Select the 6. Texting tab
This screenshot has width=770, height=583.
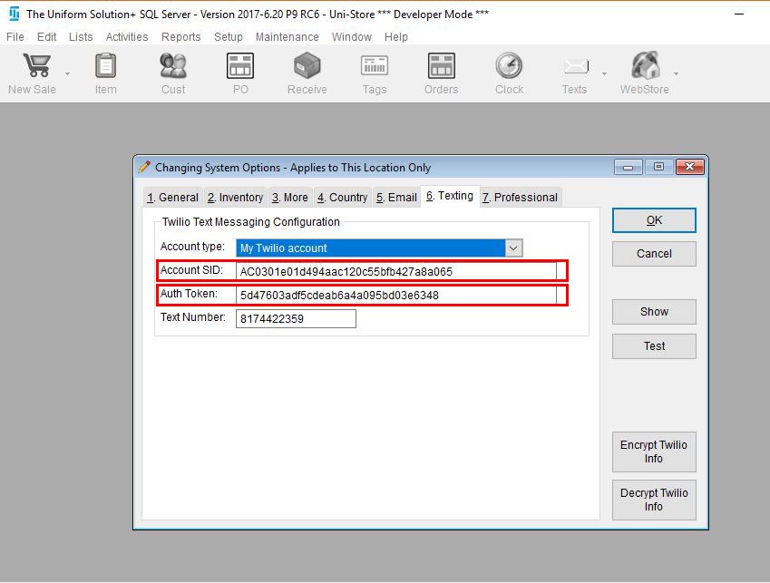(450, 196)
